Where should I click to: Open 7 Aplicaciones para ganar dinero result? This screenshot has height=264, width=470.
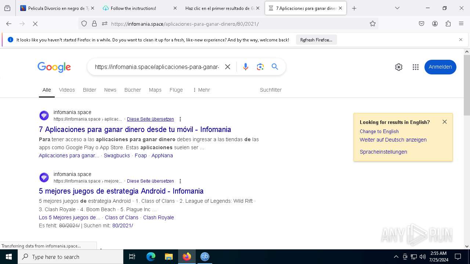pos(135,129)
